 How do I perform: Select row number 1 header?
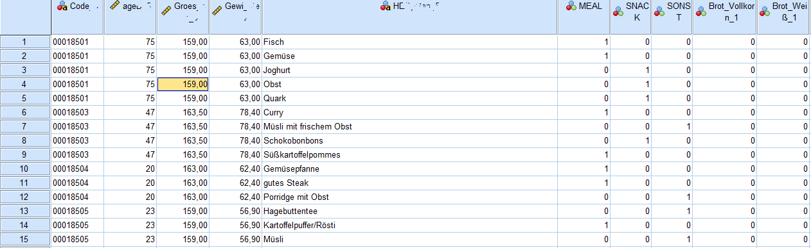pos(25,42)
